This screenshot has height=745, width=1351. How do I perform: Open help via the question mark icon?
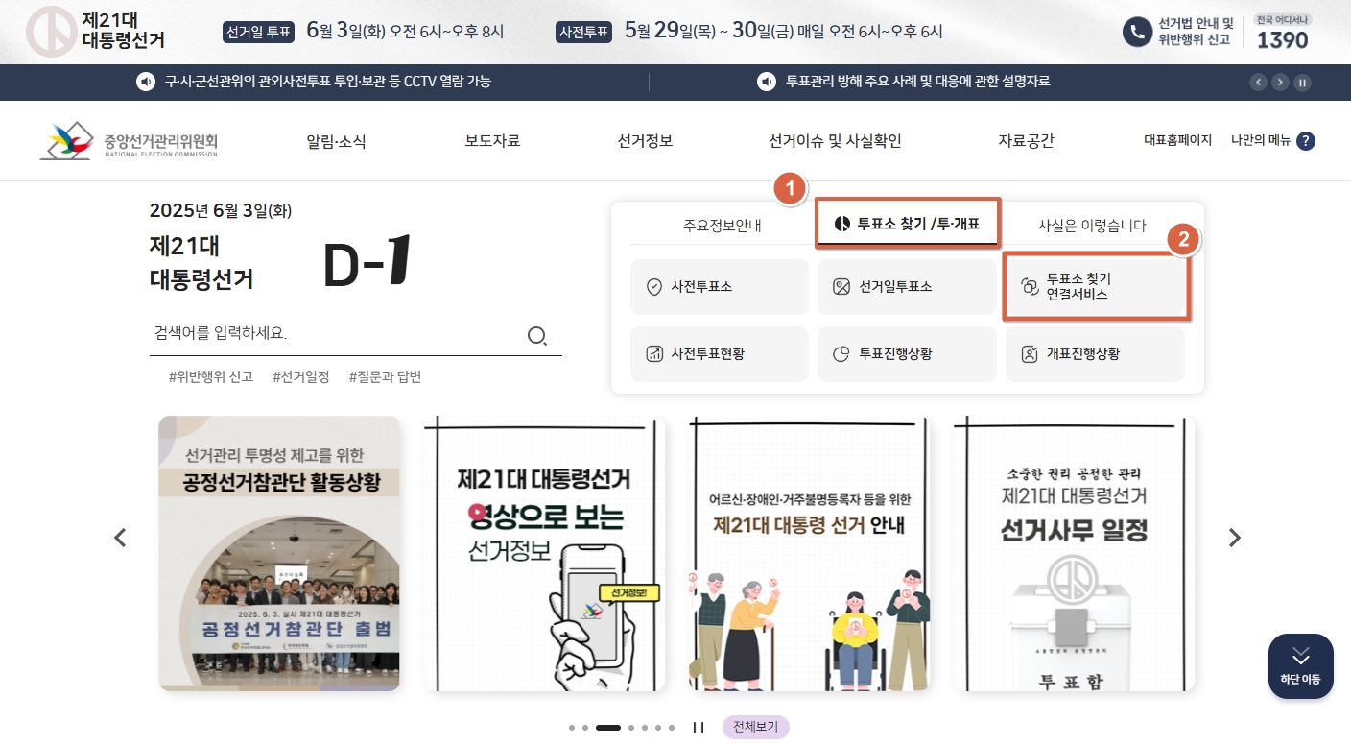tap(1306, 140)
